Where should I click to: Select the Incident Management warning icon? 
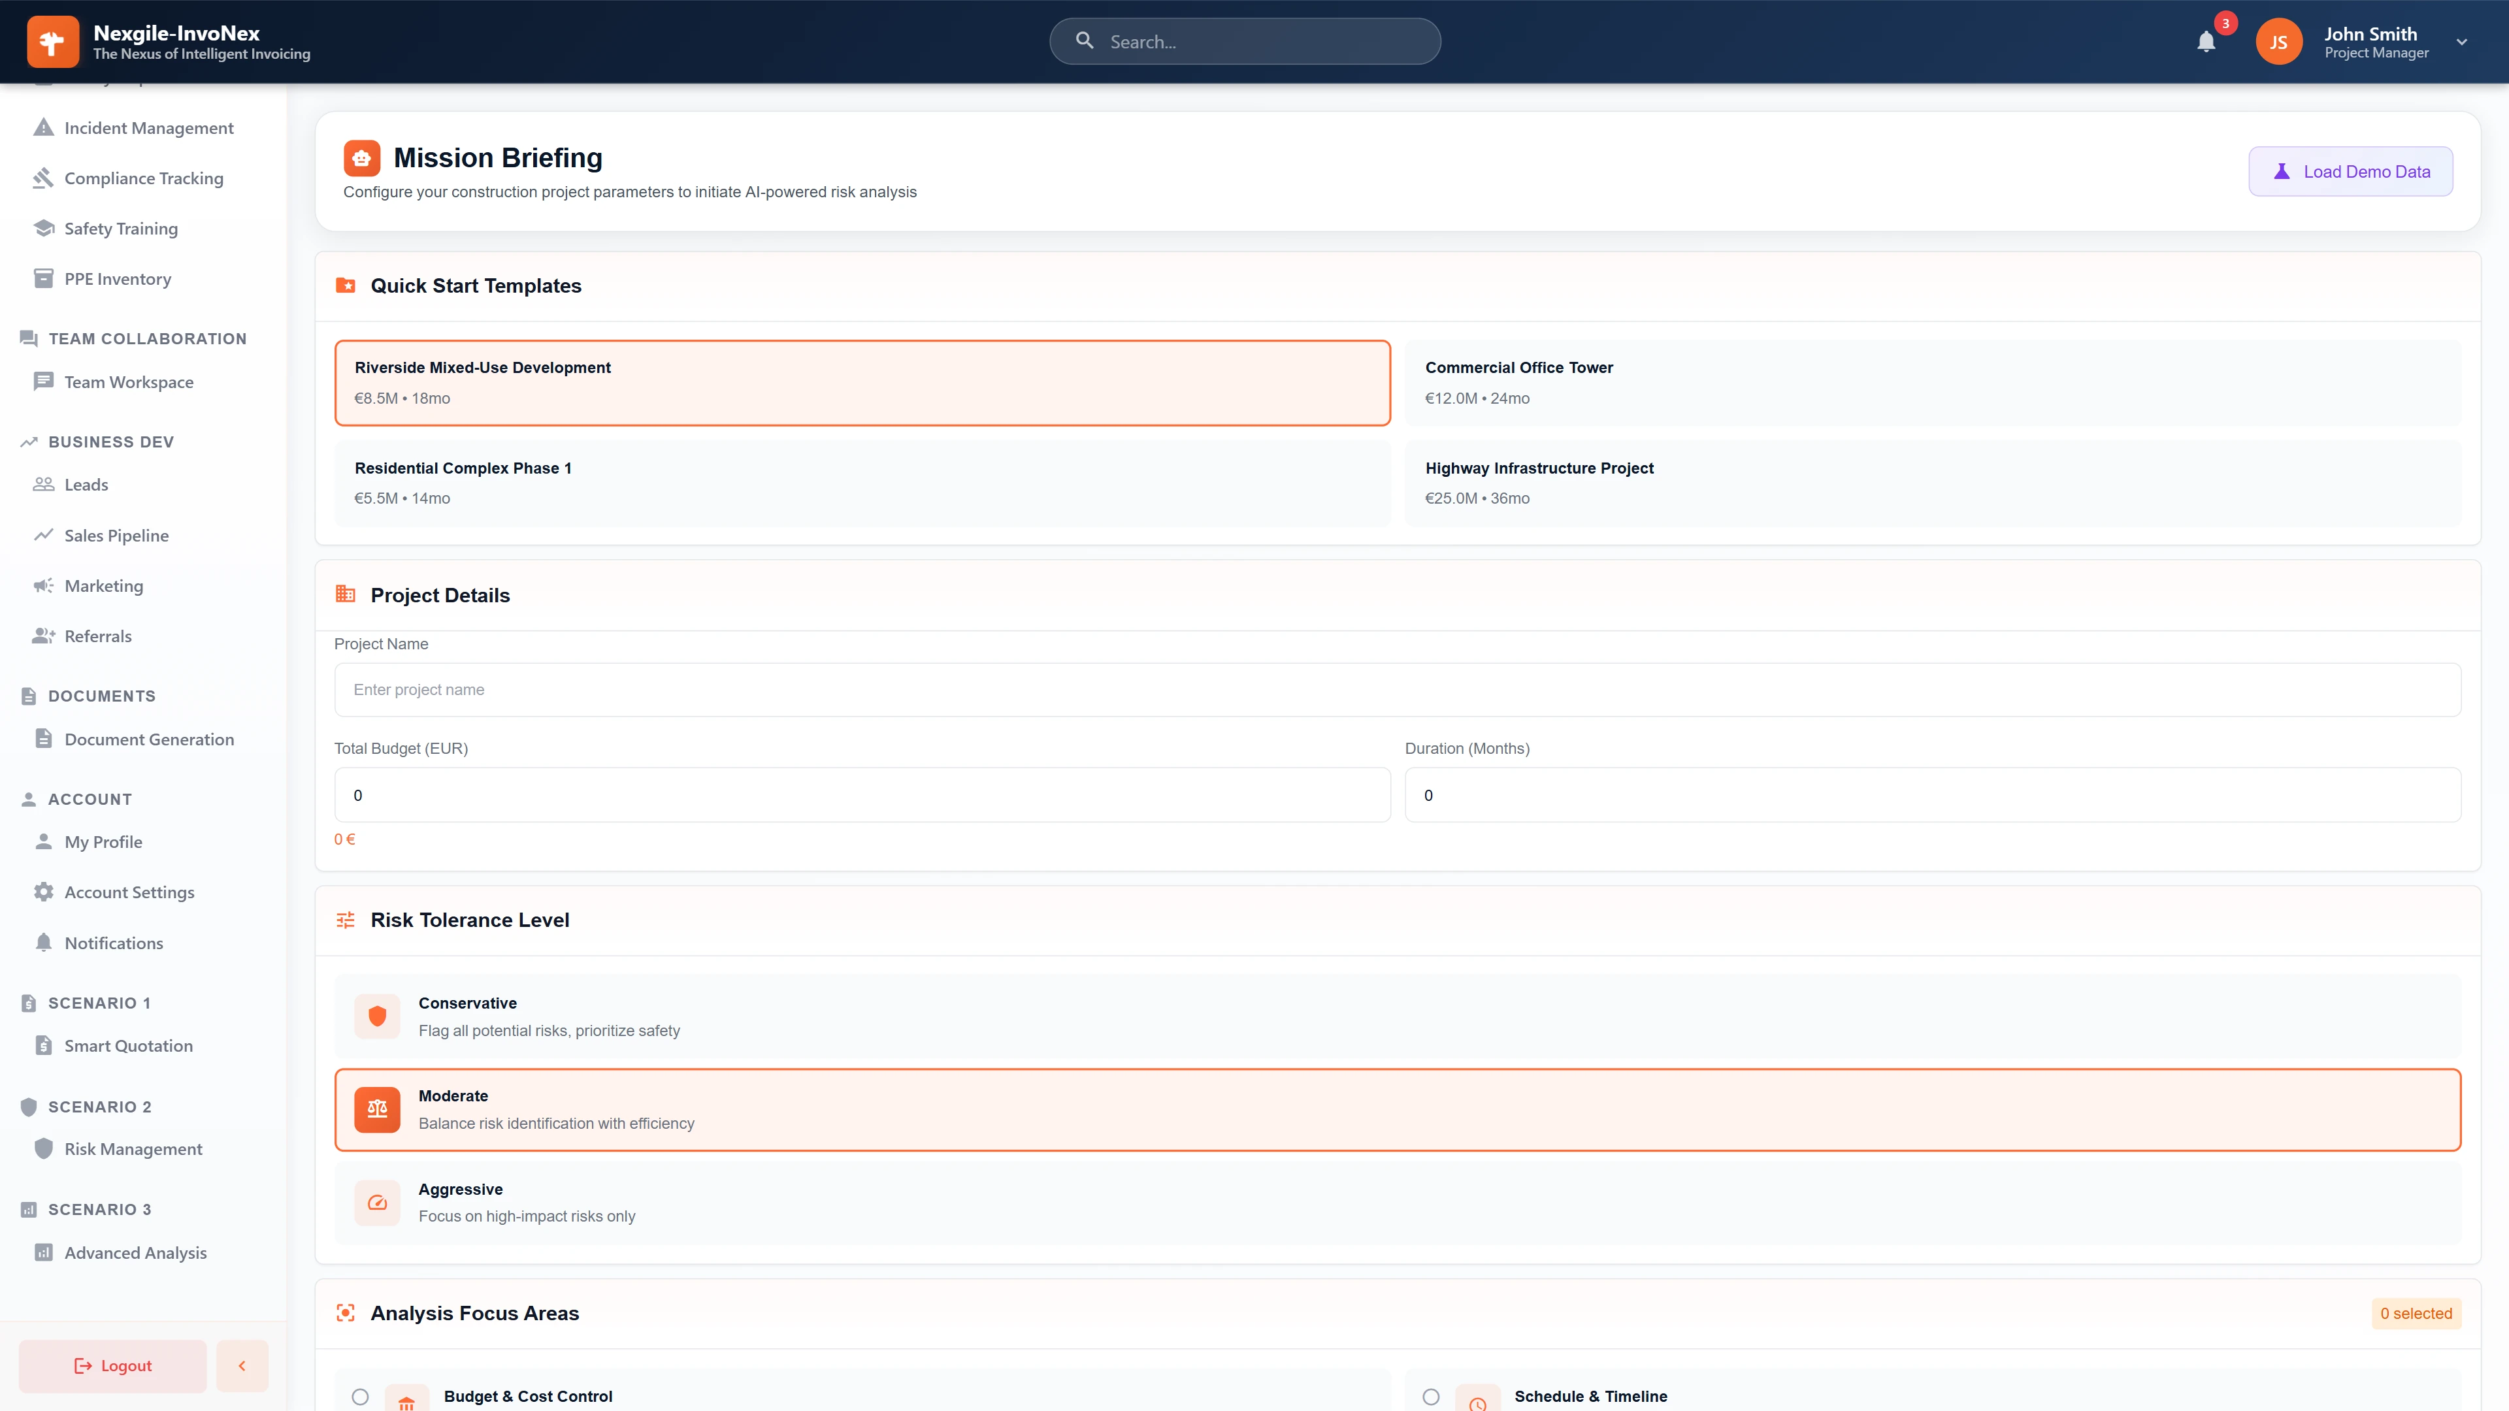point(44,127)
